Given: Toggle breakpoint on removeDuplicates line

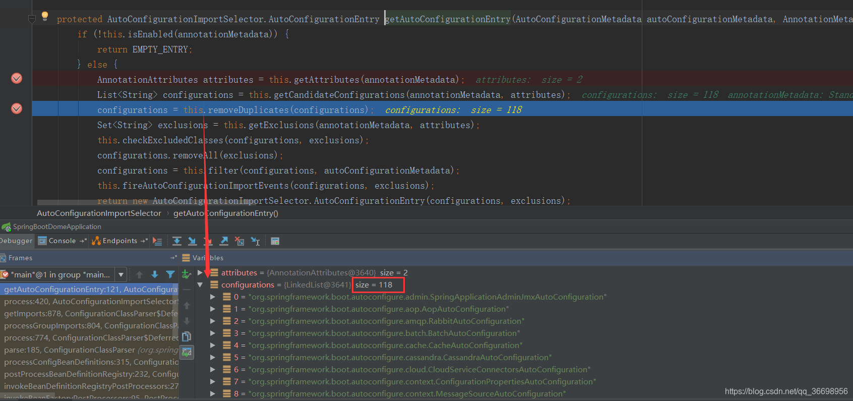Looking at the screenshot, I should tap(17, 108).
